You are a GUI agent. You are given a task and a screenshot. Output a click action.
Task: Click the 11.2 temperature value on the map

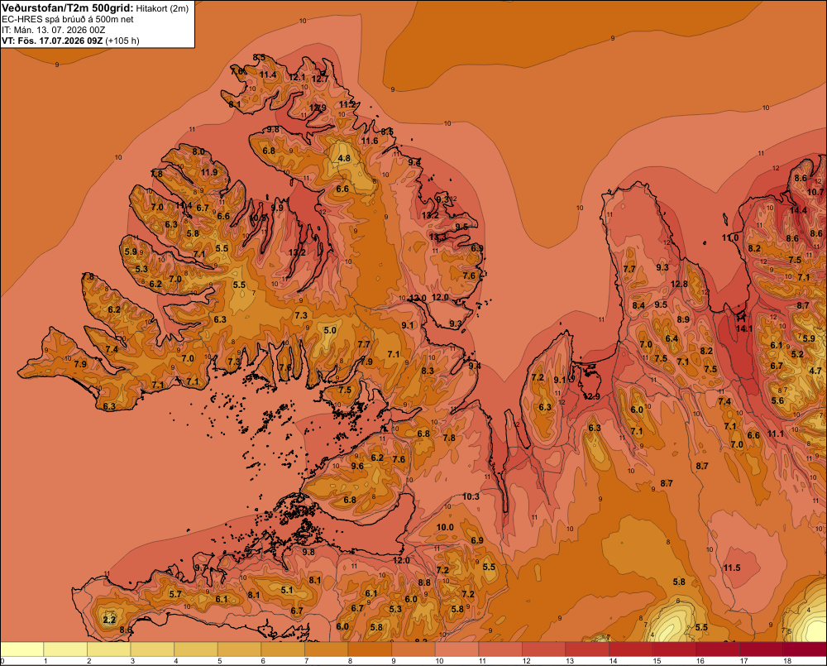point(347,104)
